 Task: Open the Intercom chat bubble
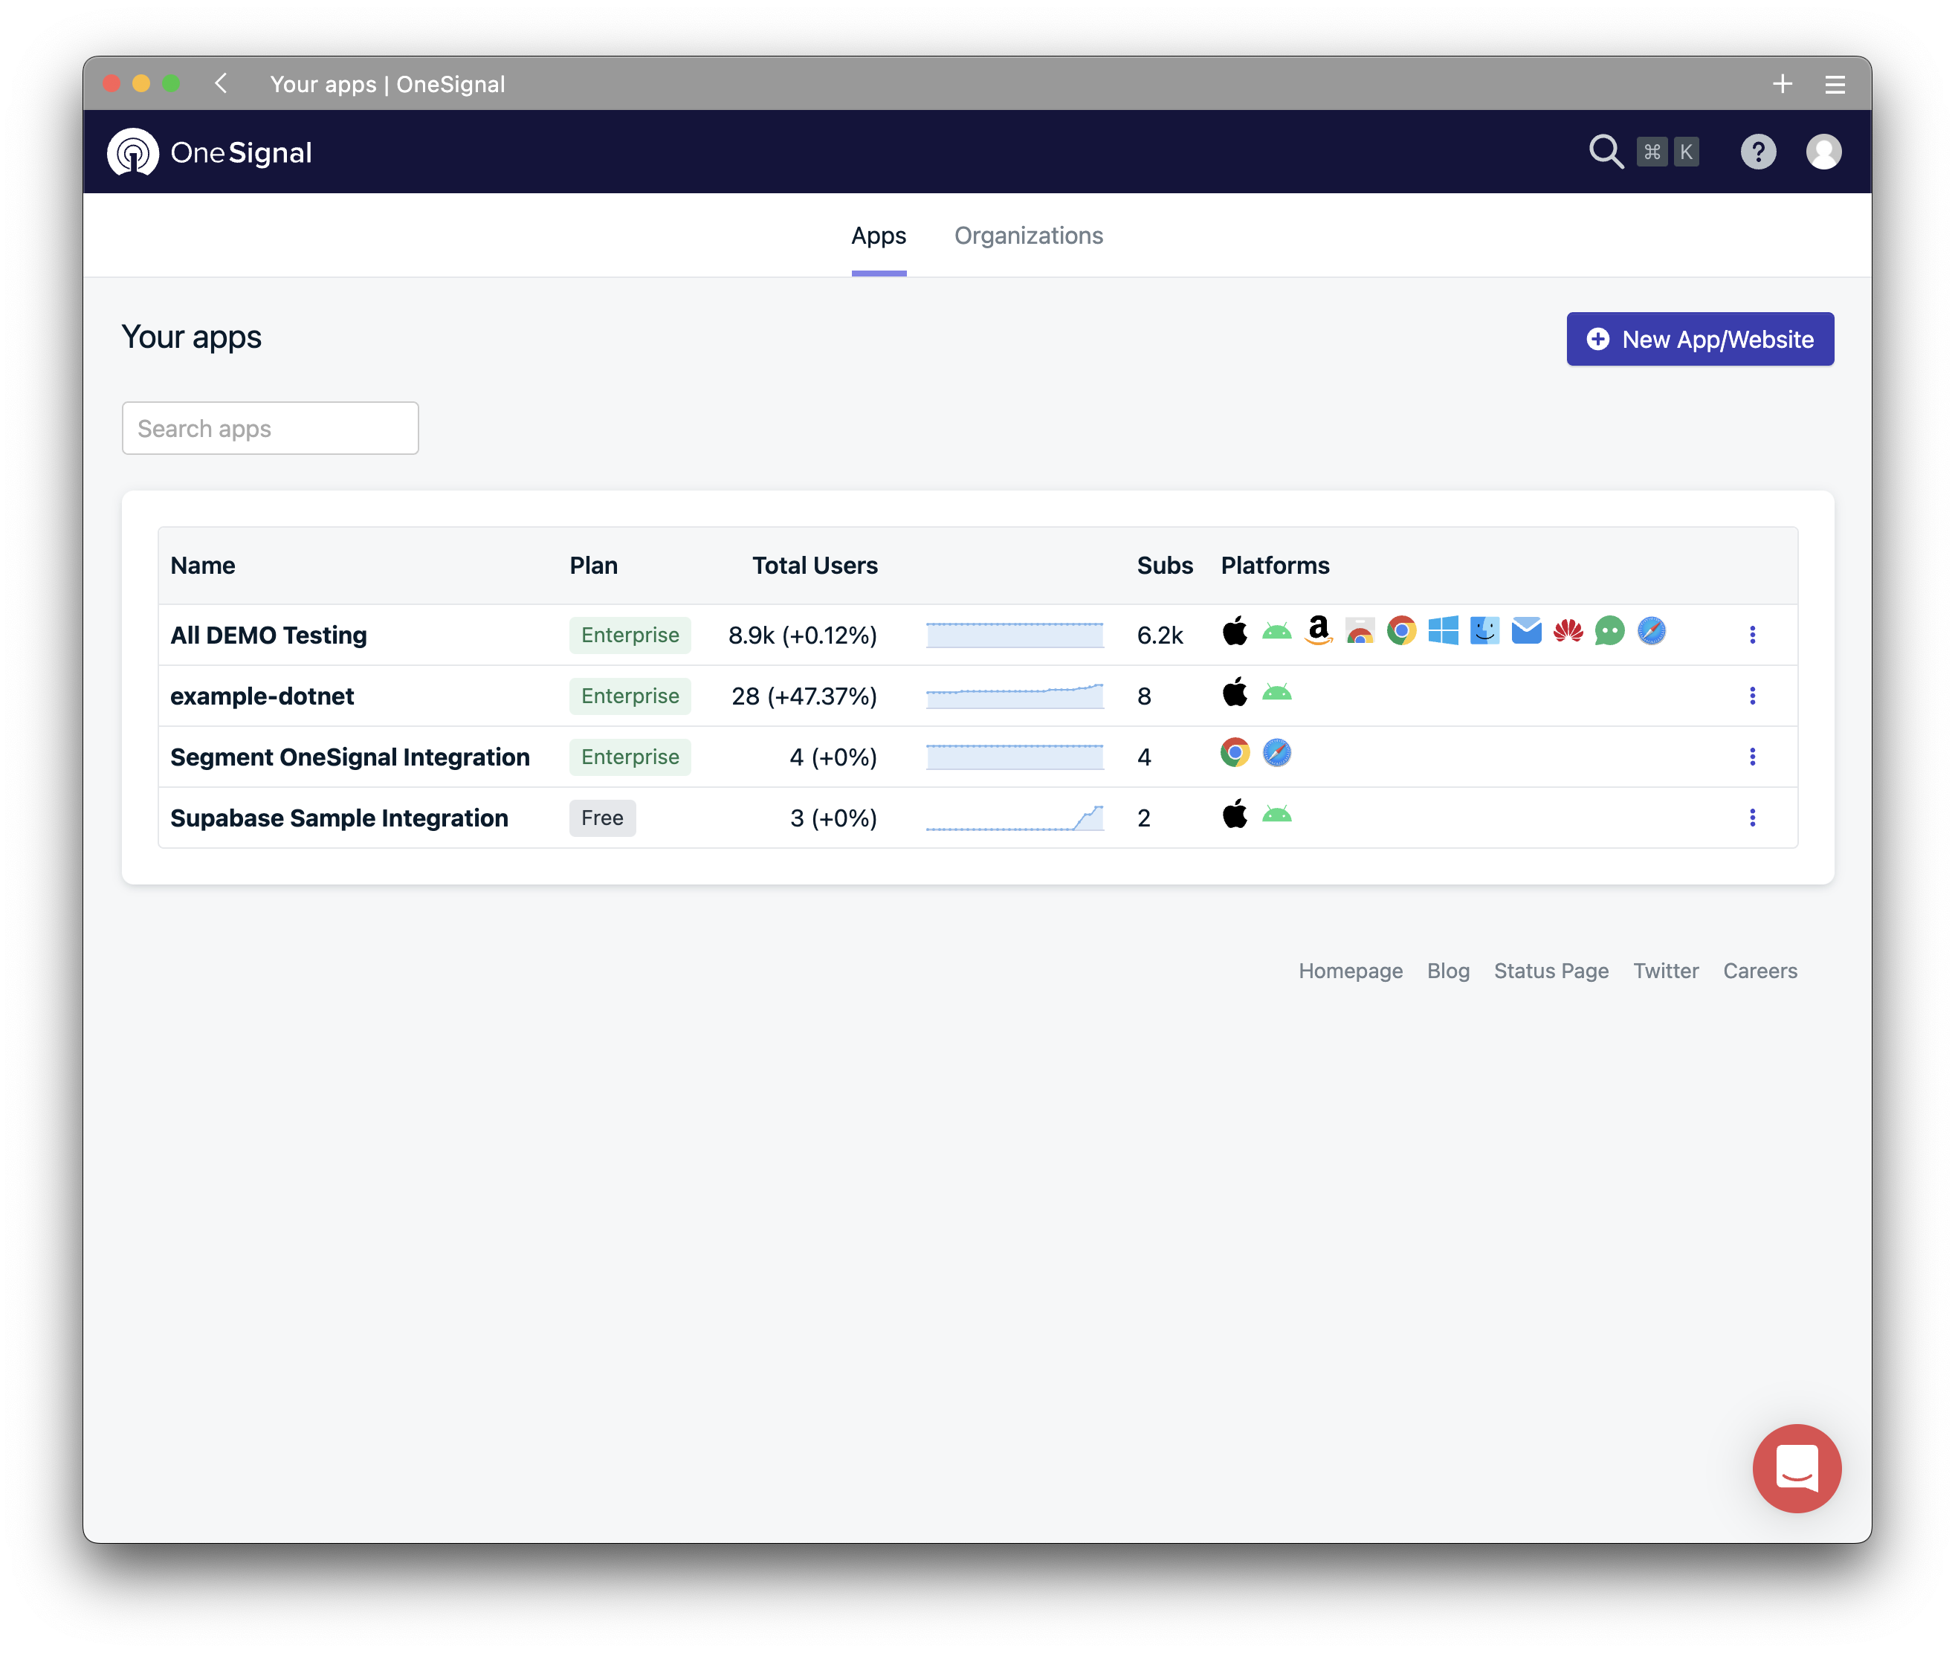[1796, 1467]
